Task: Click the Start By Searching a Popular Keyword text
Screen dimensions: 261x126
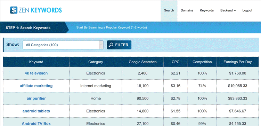Action: [x=112, y=27]
